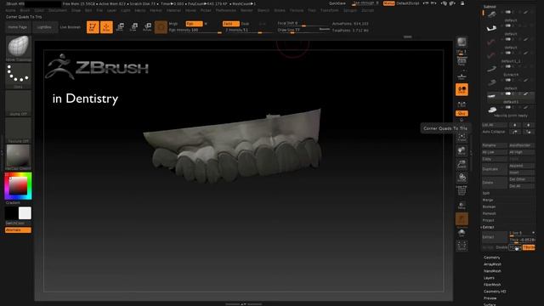544x306 pixels.
Task: Activate the Draw mode button
Action: click(x=106, y=27)
